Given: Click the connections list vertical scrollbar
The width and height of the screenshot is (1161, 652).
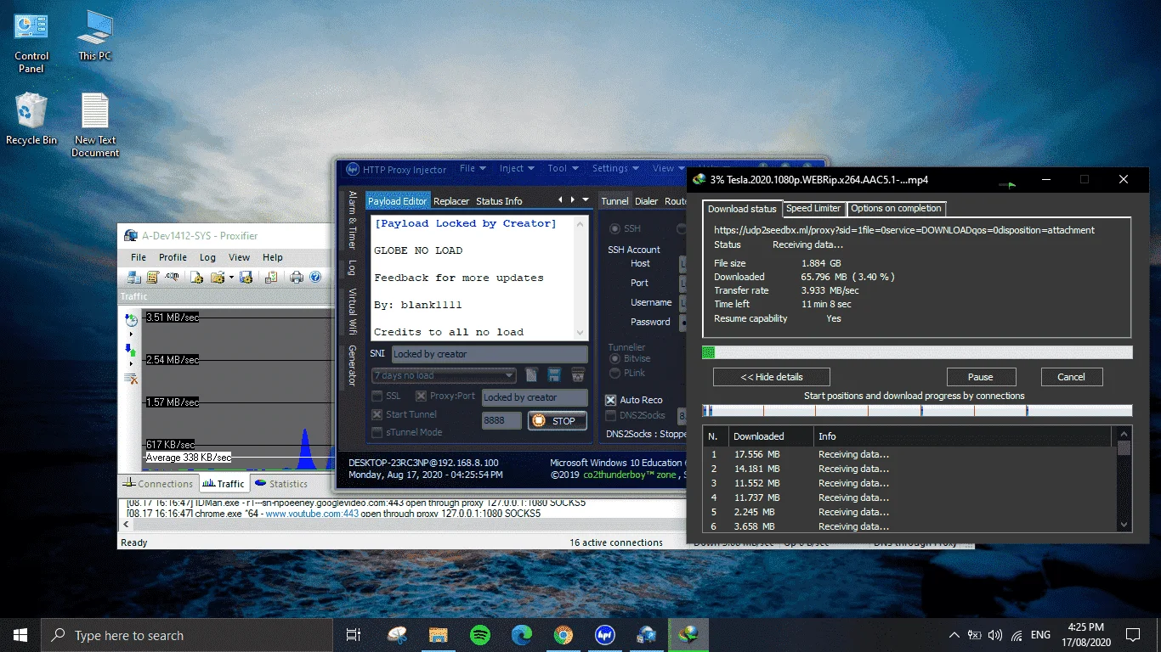Looking at the screenshot, I should [1124, 480].
